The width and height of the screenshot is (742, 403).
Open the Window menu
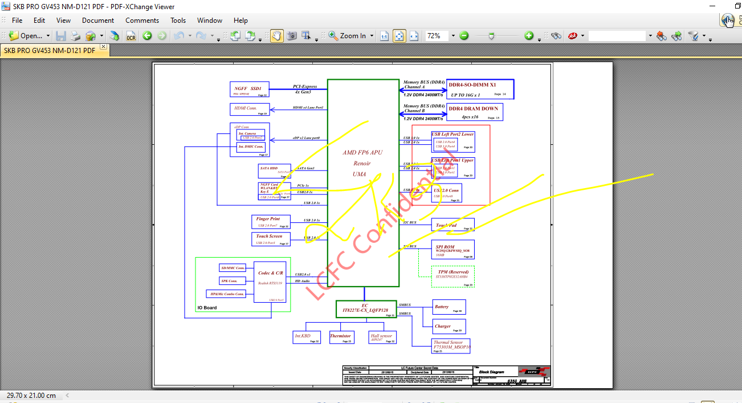[x=210, y=20]
